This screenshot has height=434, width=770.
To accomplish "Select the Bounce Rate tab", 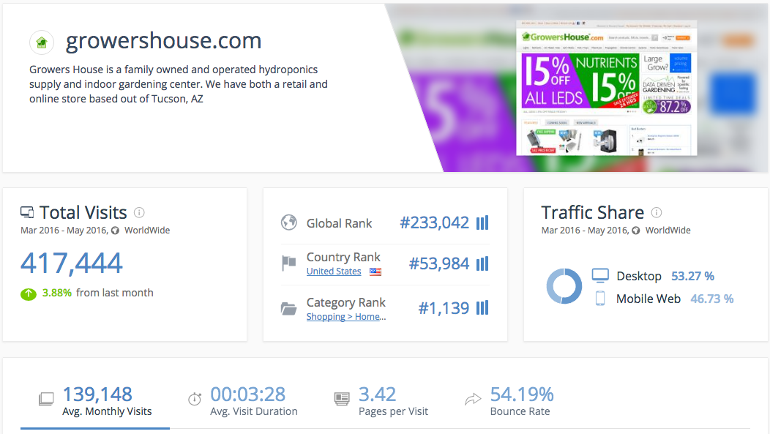I will (x=509, y=402).
